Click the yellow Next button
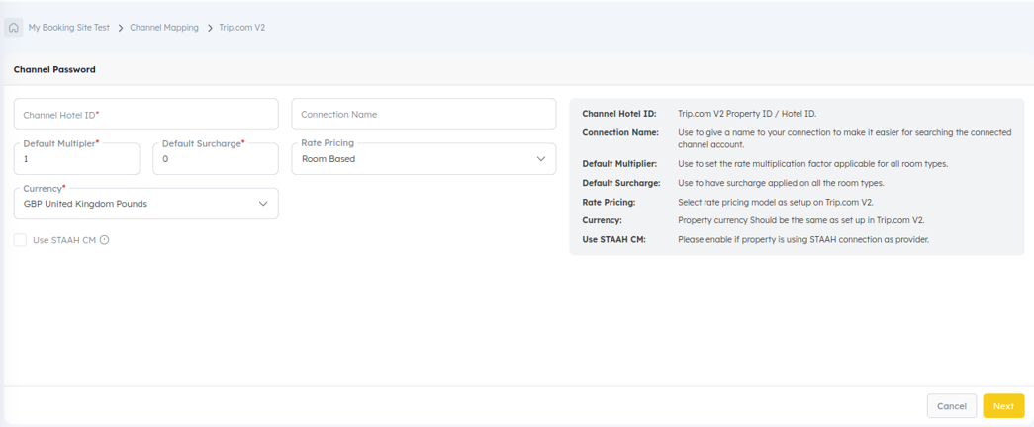Viewport: 1034px width, 427px height. (x=1003, y=406)
